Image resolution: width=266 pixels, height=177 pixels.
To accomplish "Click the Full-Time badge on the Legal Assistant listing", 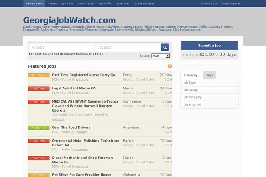I will pyautogui.click(x=39, y=88).
